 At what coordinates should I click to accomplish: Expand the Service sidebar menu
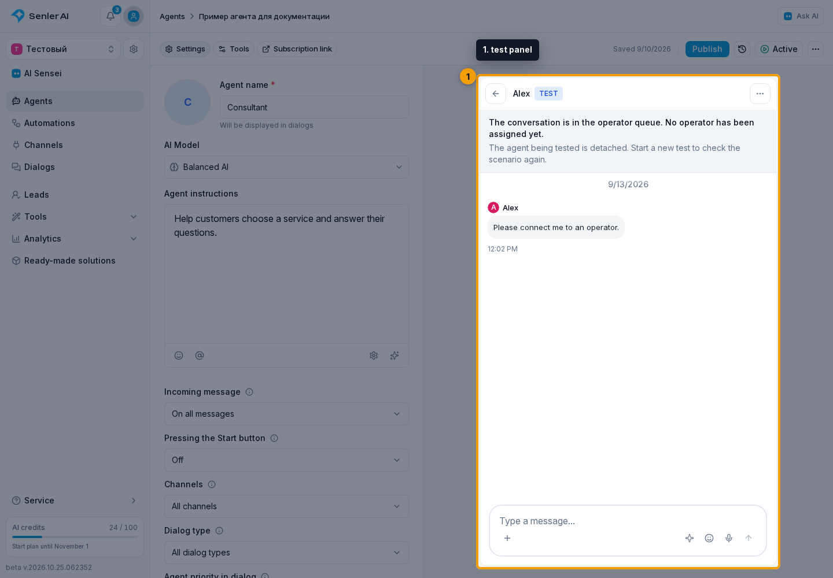(75, 501)
